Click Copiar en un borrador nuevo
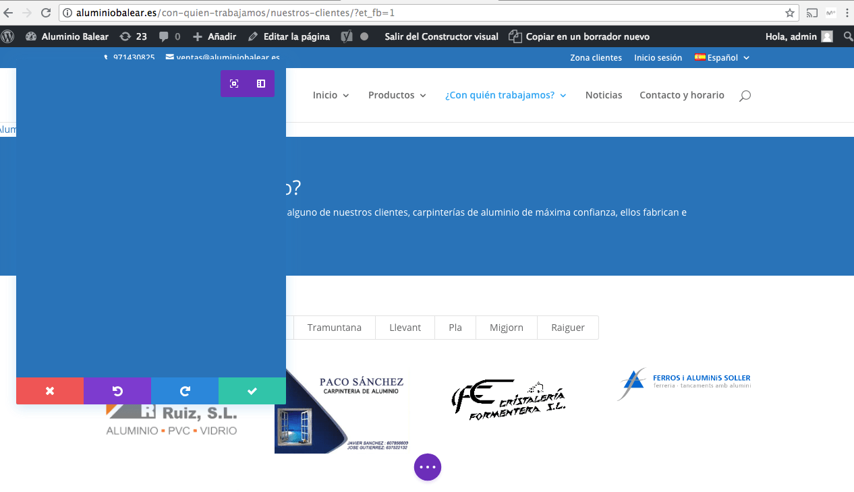Image resolution: width=854 pixels, height=492 pixels. 579,36
